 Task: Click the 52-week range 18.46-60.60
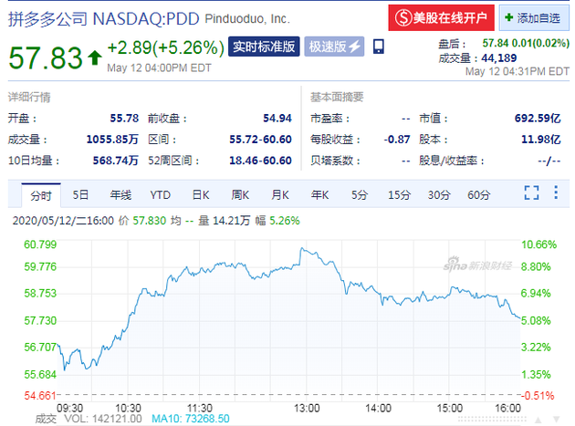pyautogui.click(x=260, y=161)
